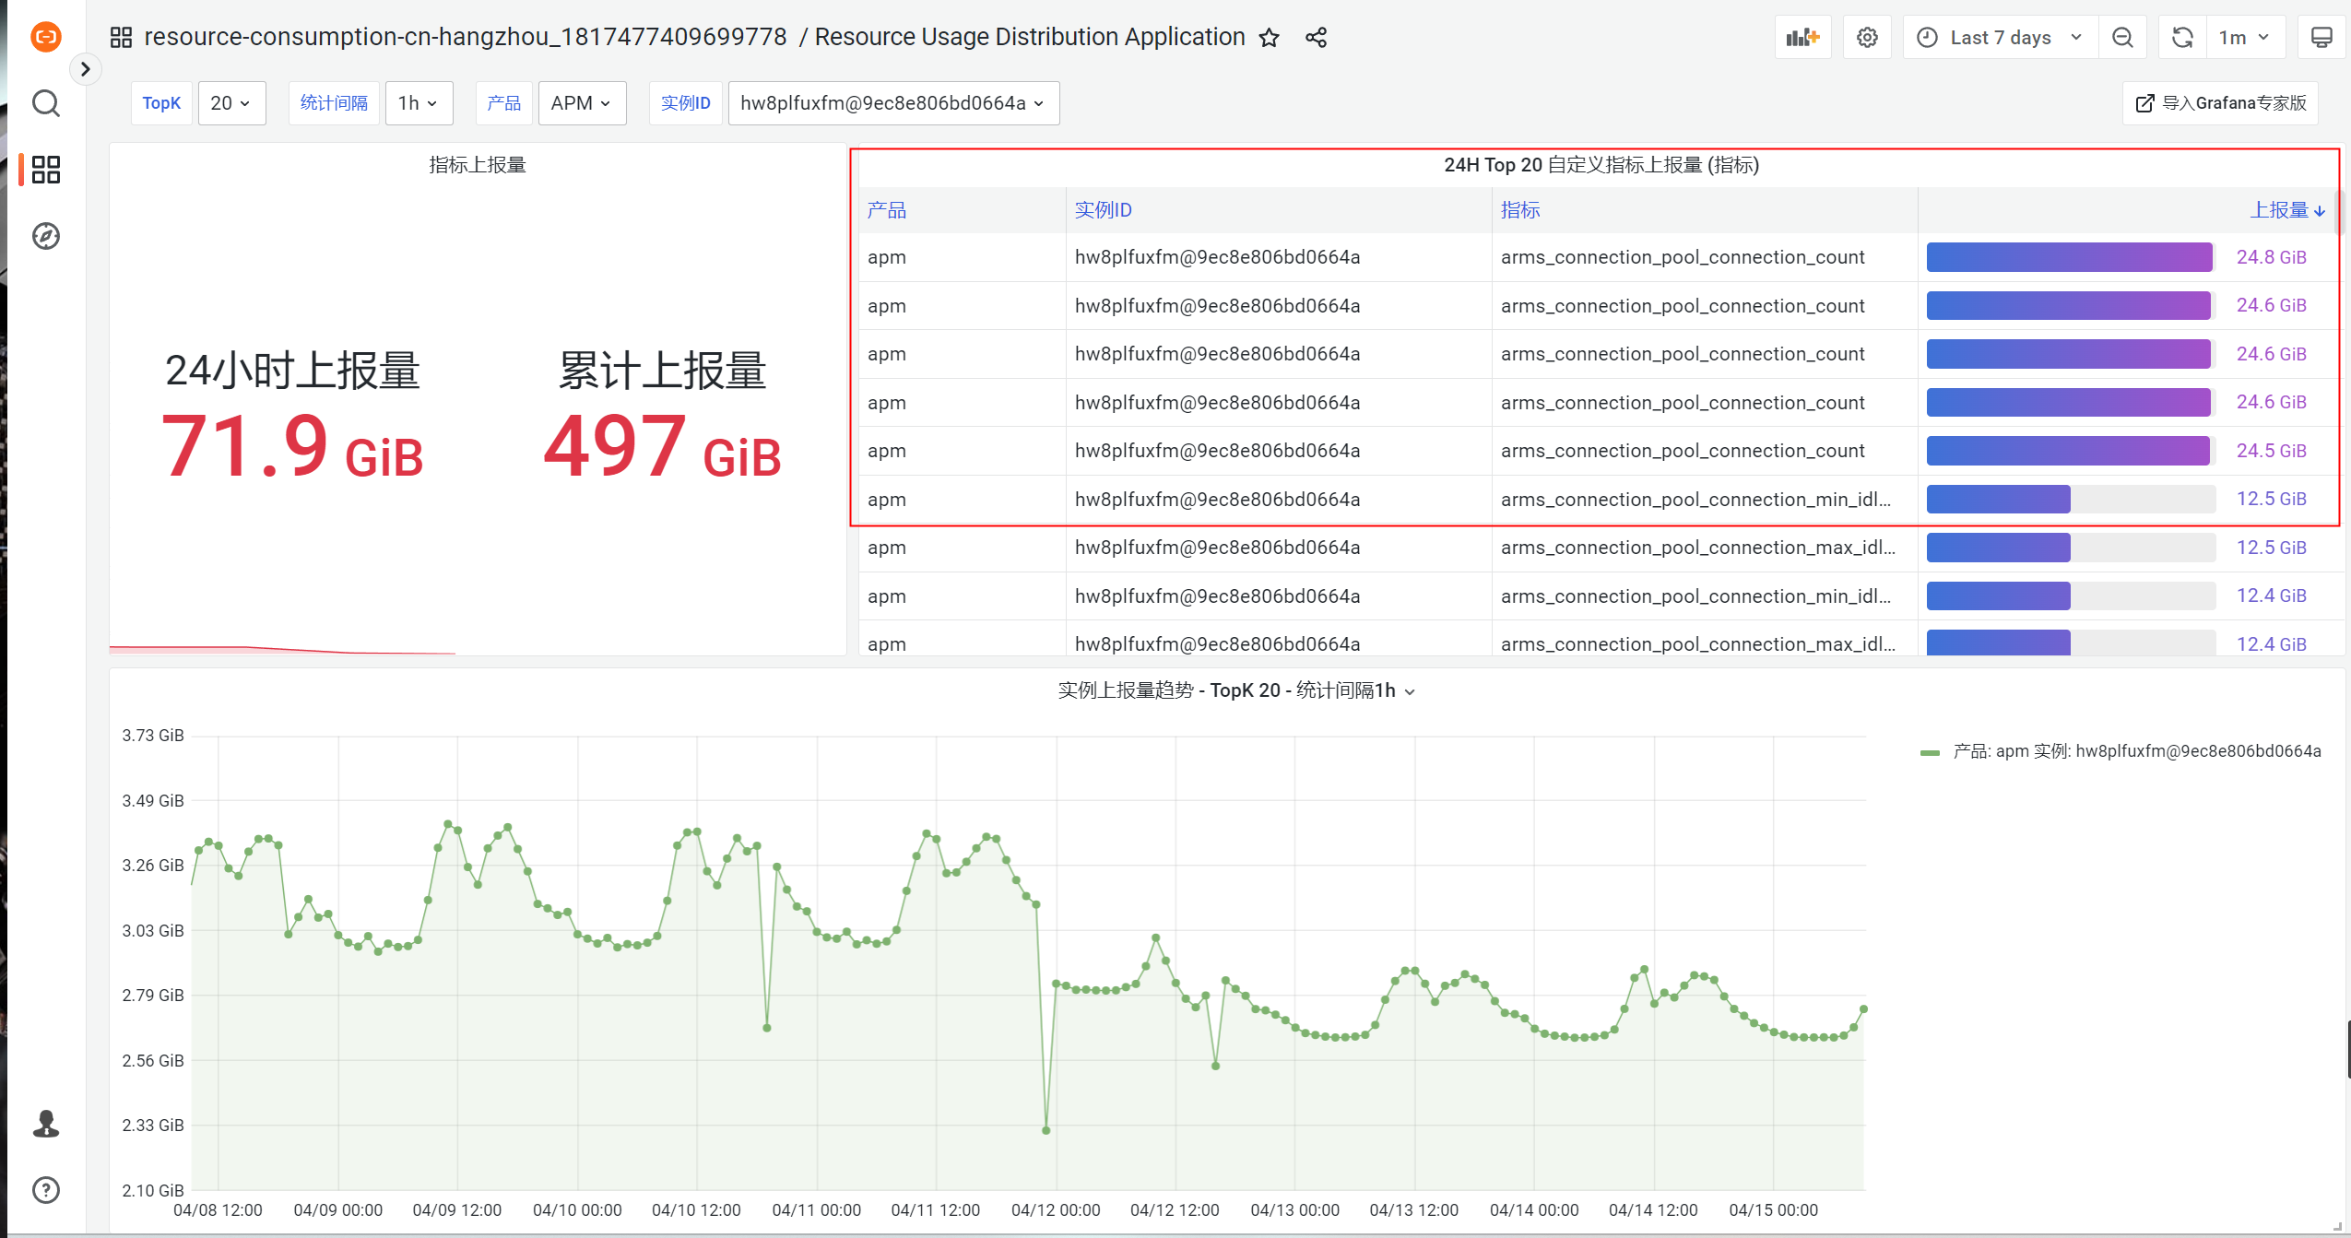This screenshot has width=2351, height=1238.
Task: Open Dashboards icon in sidebar
Action: (x=46, y=170)
